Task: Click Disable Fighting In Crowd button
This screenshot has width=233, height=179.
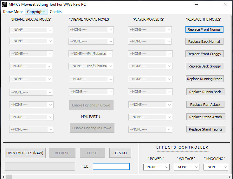Action: tap(92, 128)
